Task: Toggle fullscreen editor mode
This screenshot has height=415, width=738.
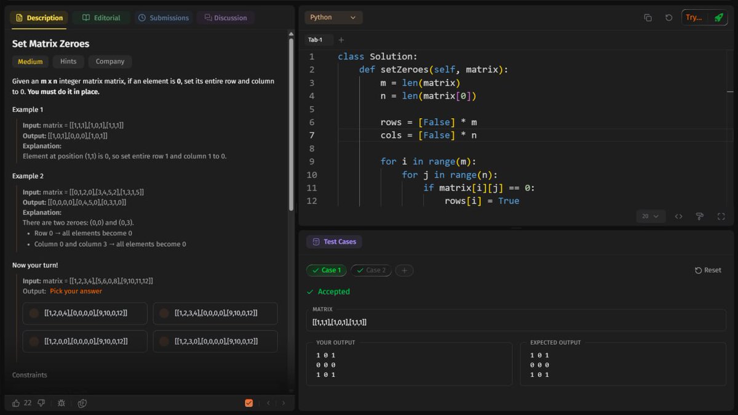Action: (721, 216)
